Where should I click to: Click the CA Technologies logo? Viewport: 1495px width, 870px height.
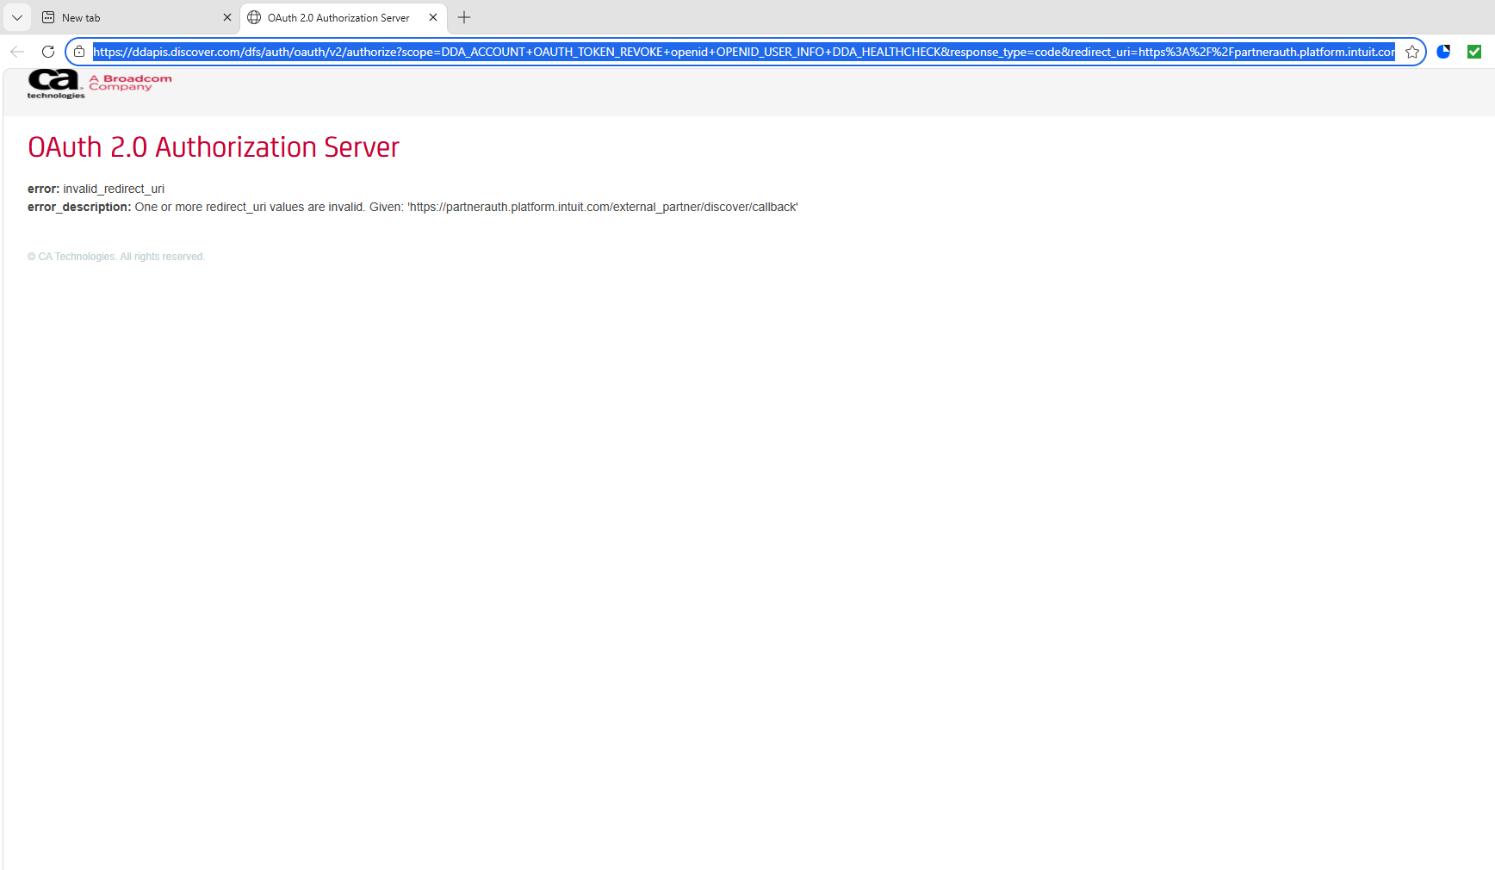click(x=56, y=84)
